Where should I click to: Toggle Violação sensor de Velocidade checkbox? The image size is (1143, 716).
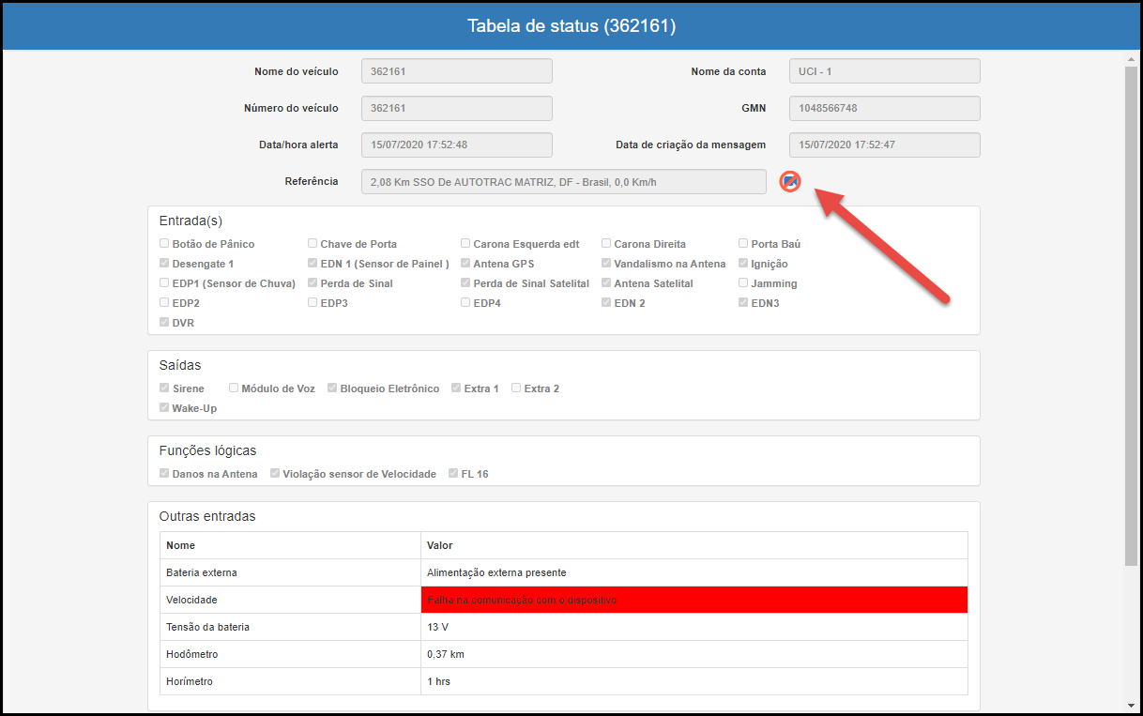[275, 474]
